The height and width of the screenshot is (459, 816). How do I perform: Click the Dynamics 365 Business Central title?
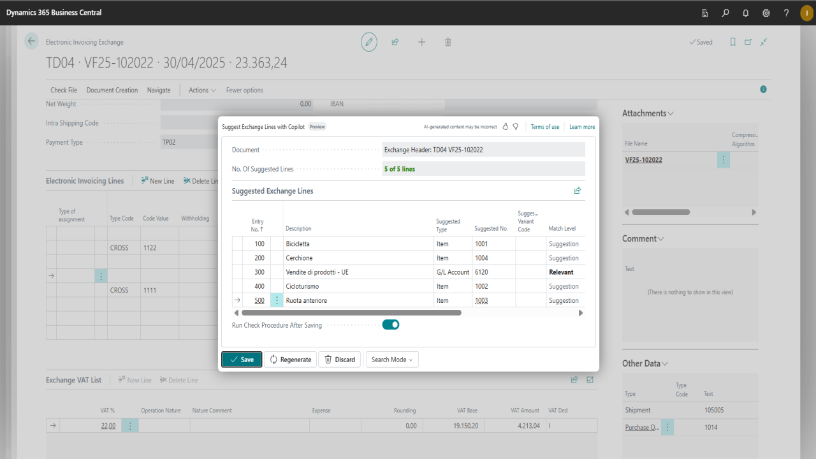coord(54,13)
